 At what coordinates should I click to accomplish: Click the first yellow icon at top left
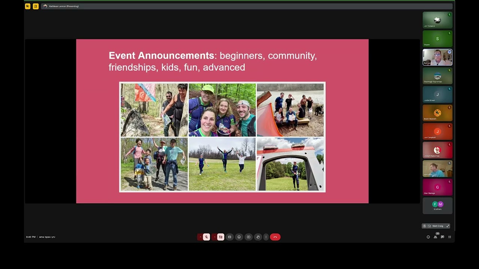(x=28, y=6)
